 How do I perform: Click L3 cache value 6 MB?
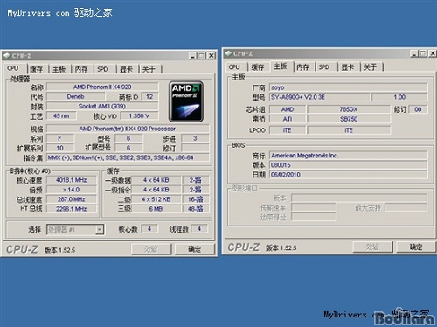tap(156, 209)
